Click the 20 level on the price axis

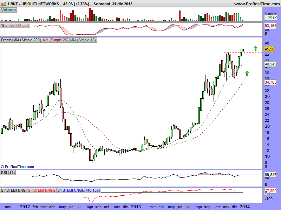coord(267,126)
